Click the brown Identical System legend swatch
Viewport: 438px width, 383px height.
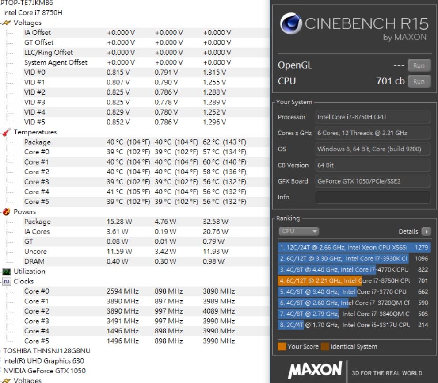325,346
